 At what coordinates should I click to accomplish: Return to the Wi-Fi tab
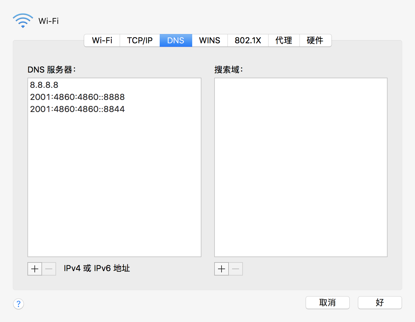(x=102, y=40)
